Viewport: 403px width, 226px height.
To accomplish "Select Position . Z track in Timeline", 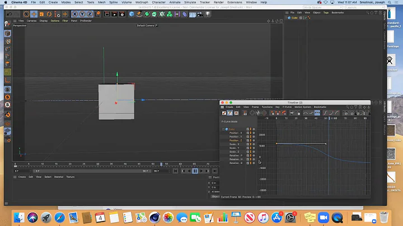I will (x=236, y=140).
